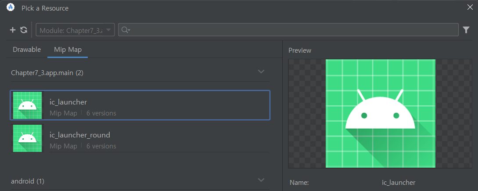Click the '6 versions' text under ic_launcher_round

coord(101,146)
